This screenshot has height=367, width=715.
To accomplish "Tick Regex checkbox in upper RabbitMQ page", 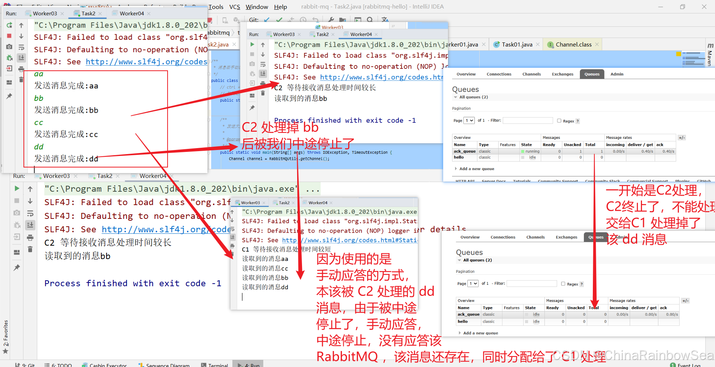I will pyautogui.click(x=559, y=121).
